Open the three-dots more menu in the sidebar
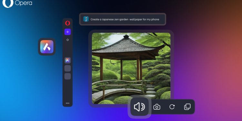 point(68,103)
